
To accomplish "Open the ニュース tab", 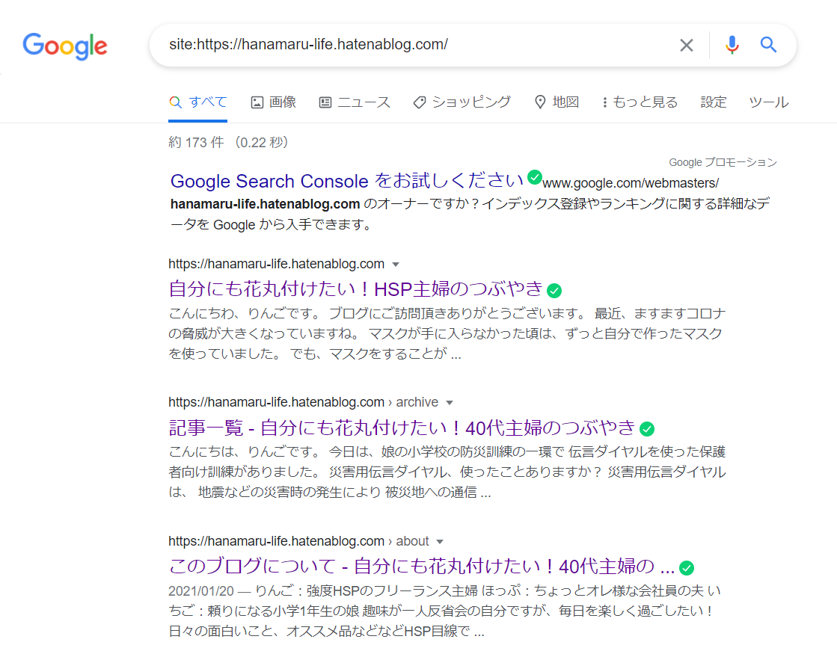I will [x=355, y=102].
